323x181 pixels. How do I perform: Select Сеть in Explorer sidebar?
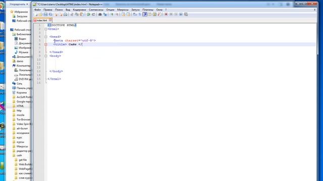(19, 83)
